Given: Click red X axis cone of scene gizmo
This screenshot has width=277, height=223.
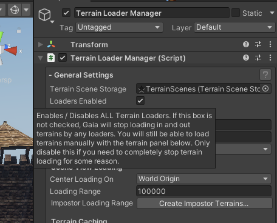Looking at the screenshot, I should click(12, 50).
